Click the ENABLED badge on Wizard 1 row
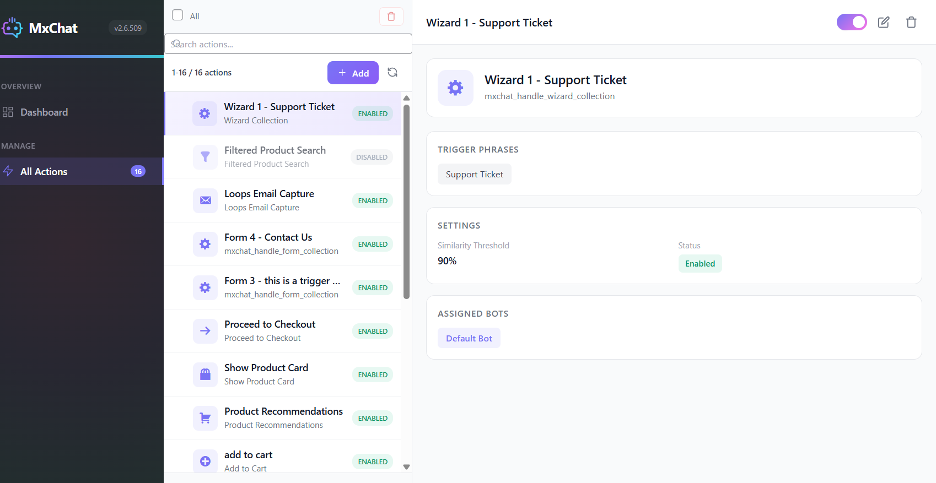Screen dimensions: 936x483 [x=373, y=113]
